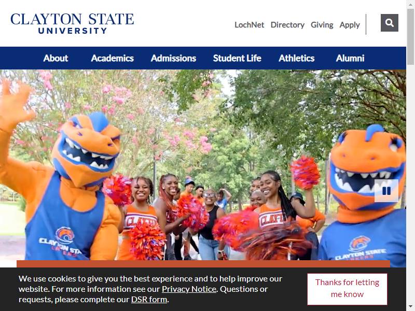This screenshot has height=311, width=415.
Task: Visit the LochNet link
Action: (250, 25)
